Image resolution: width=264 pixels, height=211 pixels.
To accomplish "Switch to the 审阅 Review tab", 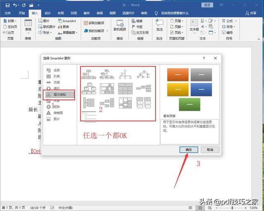I will coord(100,13).
